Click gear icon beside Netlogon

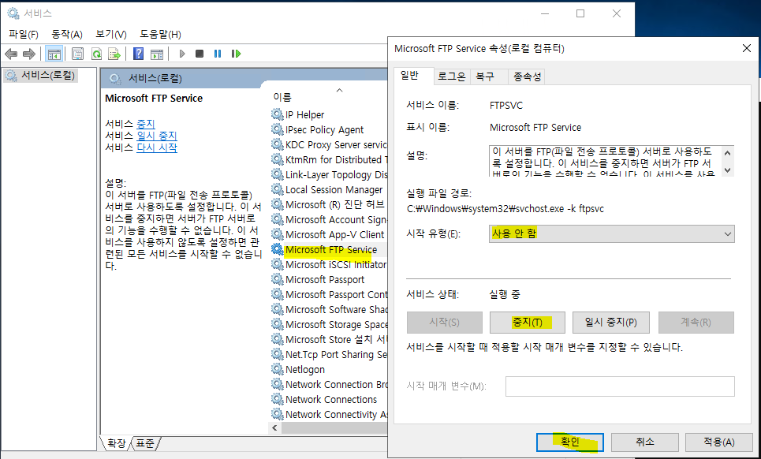277,369
